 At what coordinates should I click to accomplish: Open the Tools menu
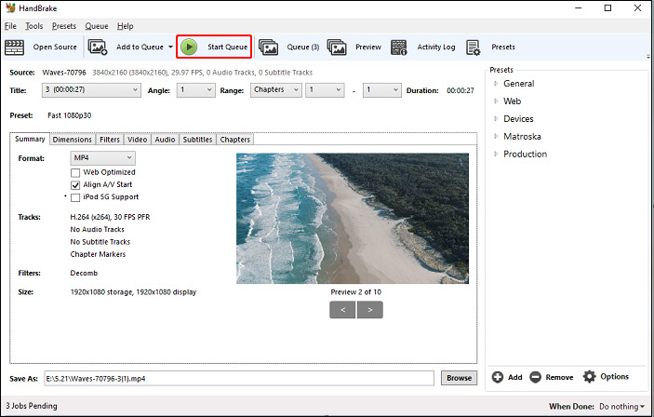point(33,26)
